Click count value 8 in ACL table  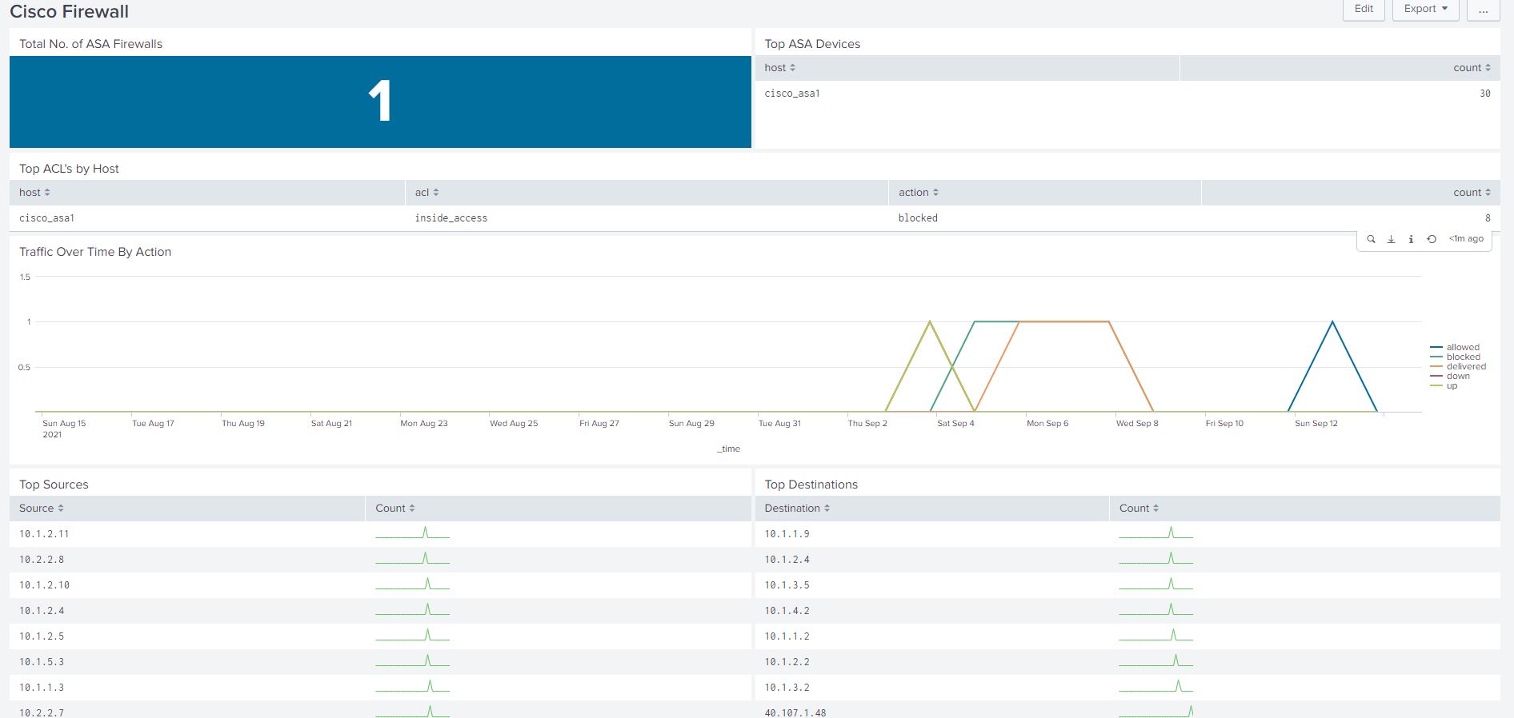(1488, 218)
